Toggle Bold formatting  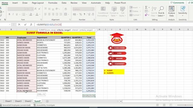(x=9, y=14)
